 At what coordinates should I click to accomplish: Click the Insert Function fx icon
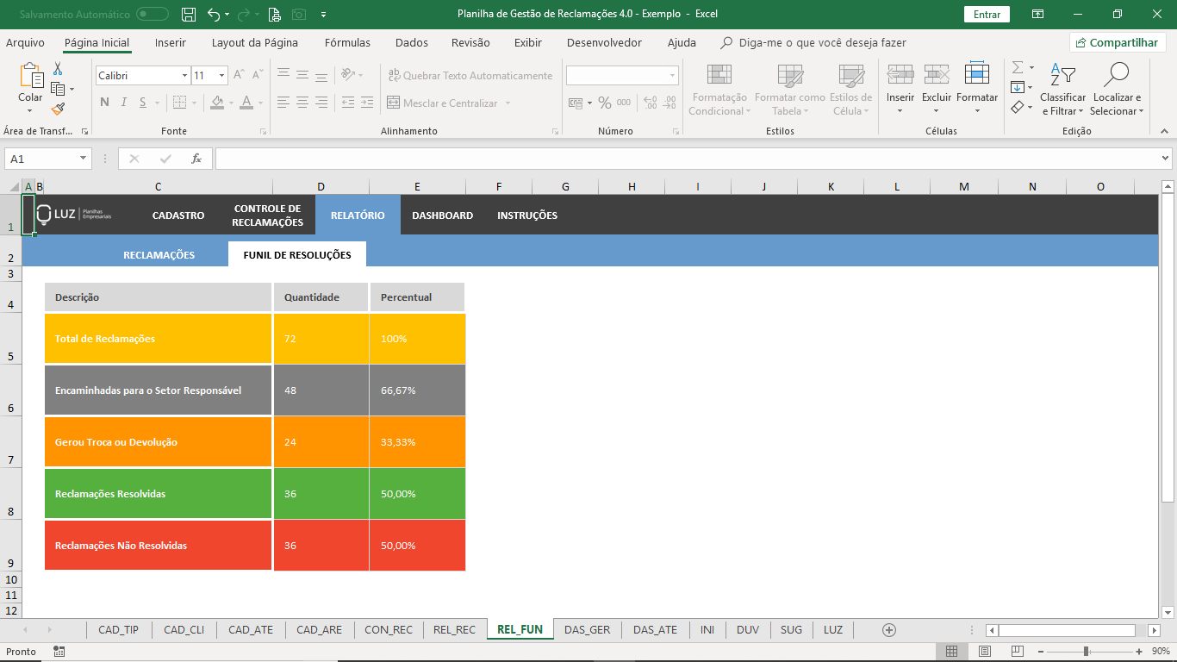[x=196, y=159]
